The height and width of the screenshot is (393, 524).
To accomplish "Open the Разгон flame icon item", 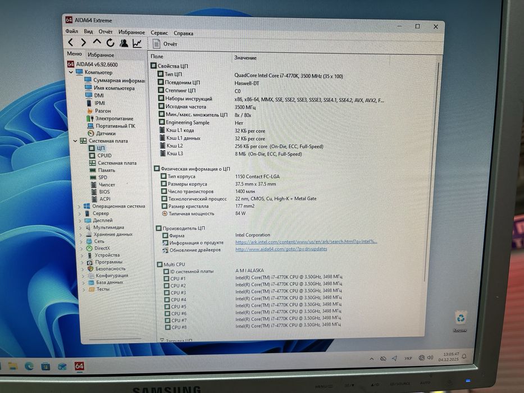I will tap(89, 111).
